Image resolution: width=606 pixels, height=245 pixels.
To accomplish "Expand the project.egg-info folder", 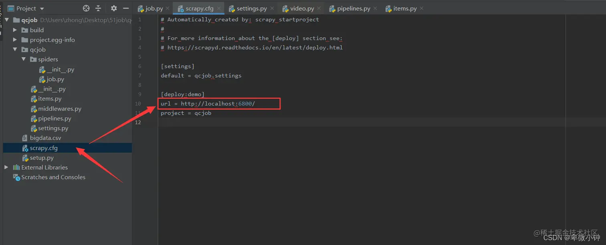I will pyautogui.click(x=15, y=40).
